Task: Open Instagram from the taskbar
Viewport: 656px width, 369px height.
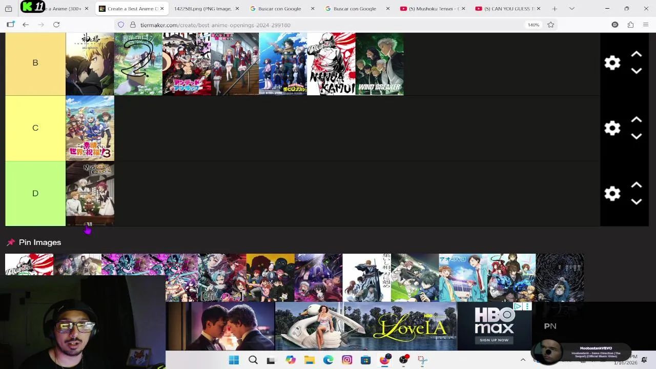Action: pyautogui.click(x=347, y=360)
